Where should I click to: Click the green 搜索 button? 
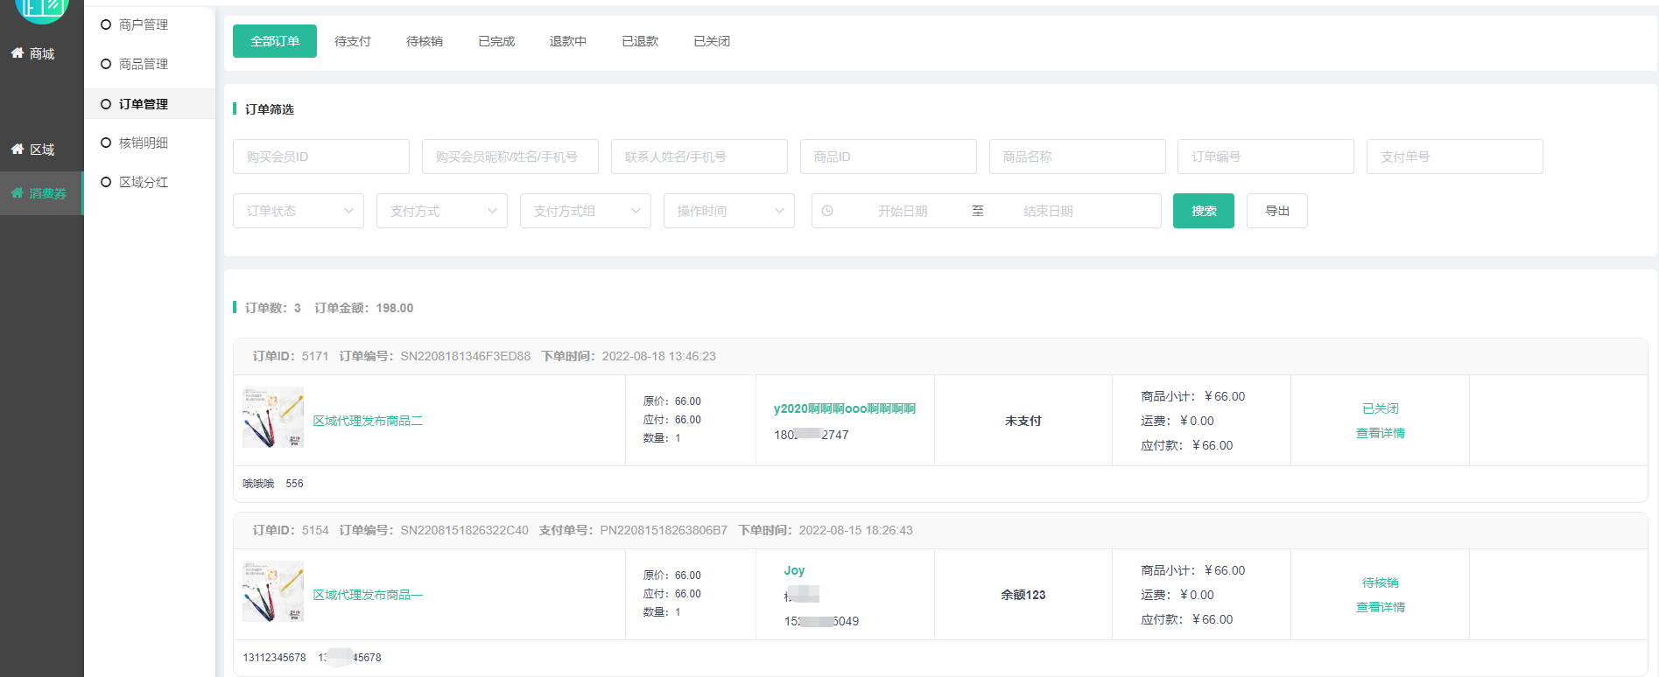pyautogui.click(x=1203, y=211)
